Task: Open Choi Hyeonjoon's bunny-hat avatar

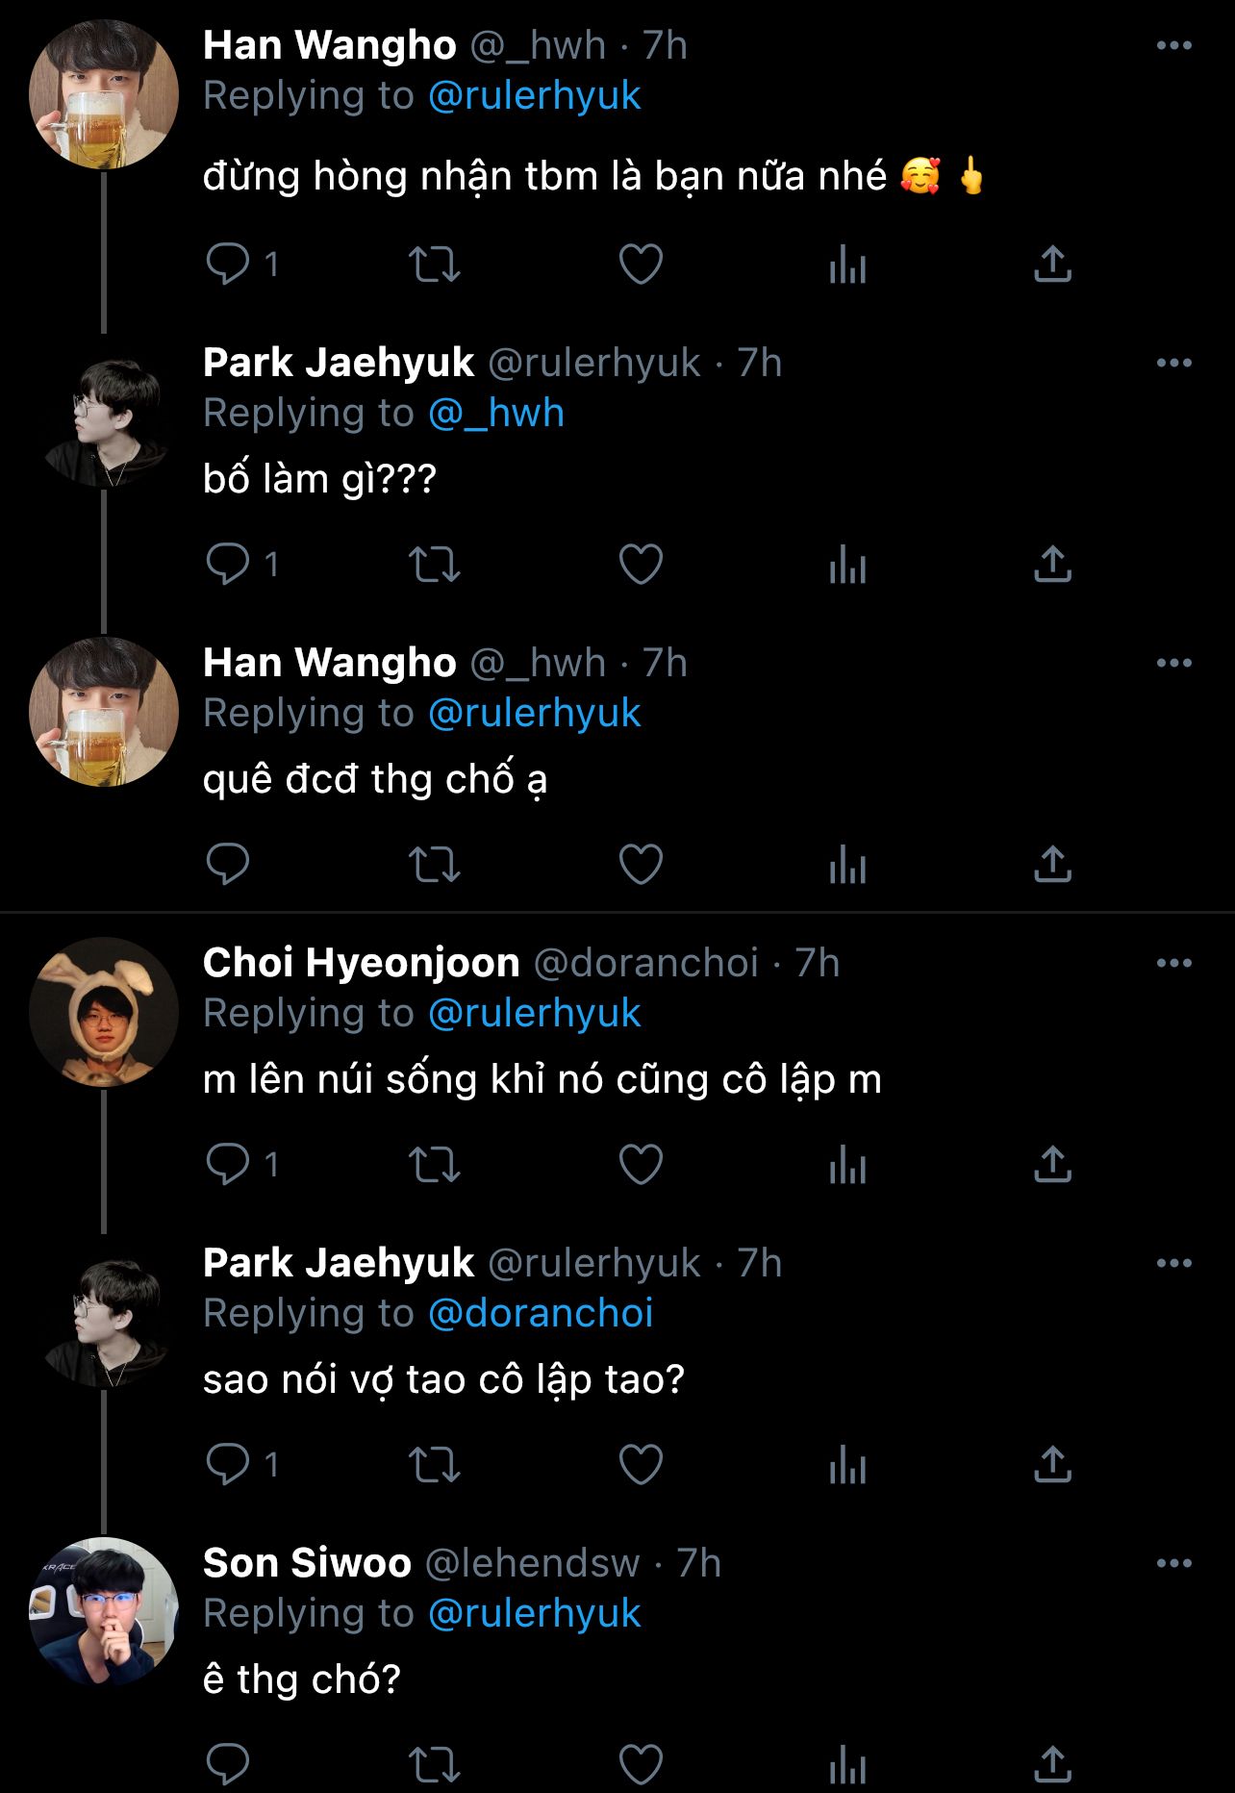Action: click(x=104, y=1011)
